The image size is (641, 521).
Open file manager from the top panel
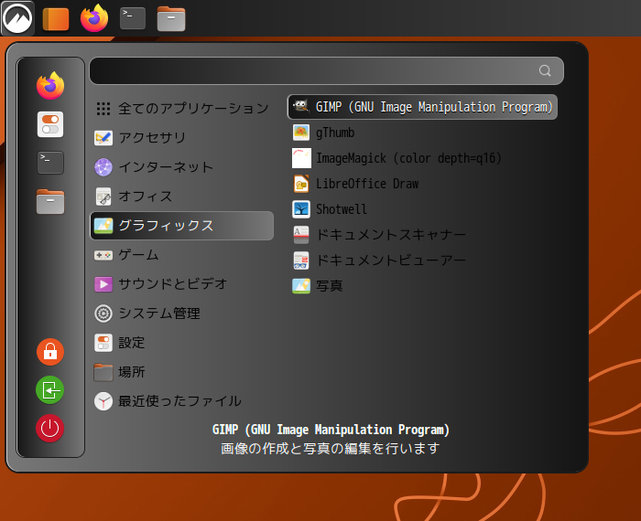click(171, 19)
